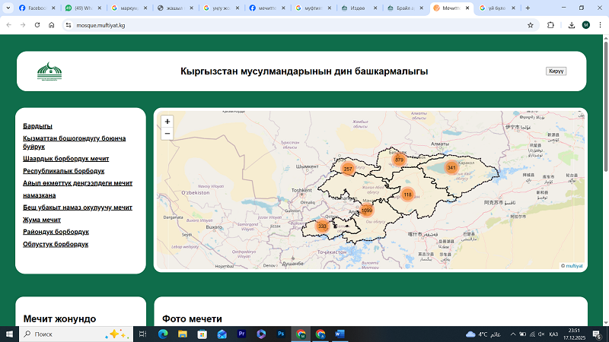Zoom out on the map
The width and height of the screenshot is (609, 342).
(167, 134)
